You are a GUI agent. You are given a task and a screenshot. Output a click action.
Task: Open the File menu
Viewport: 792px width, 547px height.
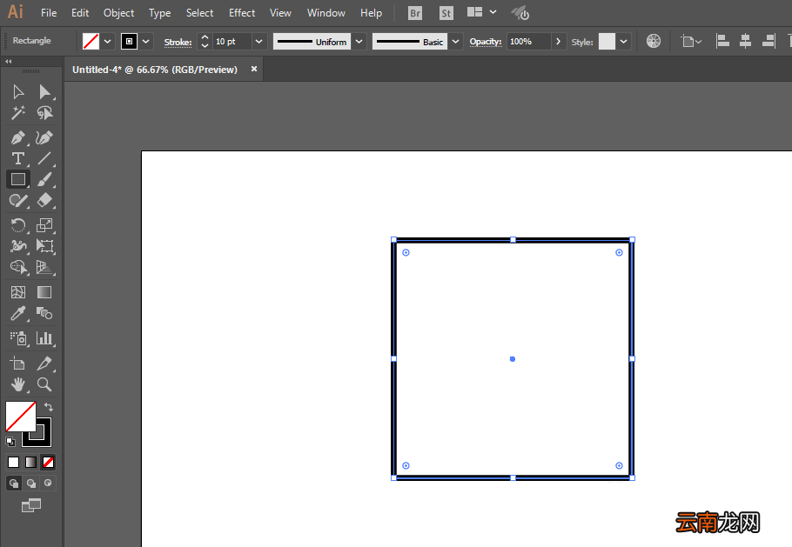(x=49, y=13)
